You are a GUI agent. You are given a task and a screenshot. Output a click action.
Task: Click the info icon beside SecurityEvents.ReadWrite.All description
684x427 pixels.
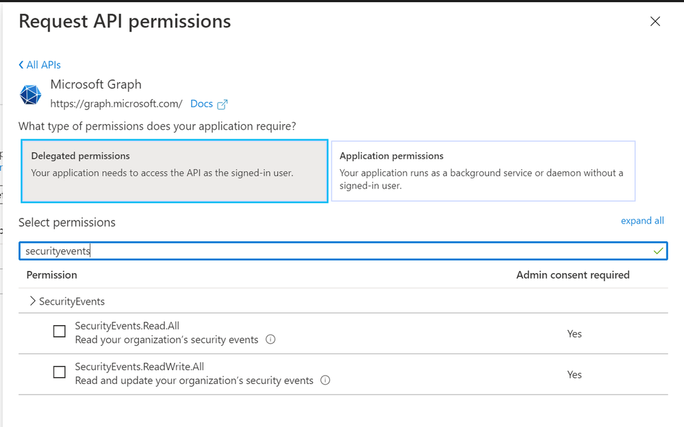(x=325, y=380)
